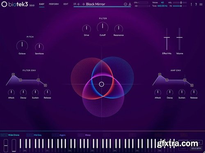The width and height of the screenshot is (205, 153).
Task: Click the Volume fader
Action: click(180, 39)
